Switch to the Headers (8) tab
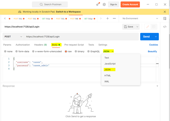Image resolution: width=170 pixels, height=121 pixels. pyautogui.click(x=41, y=45)
